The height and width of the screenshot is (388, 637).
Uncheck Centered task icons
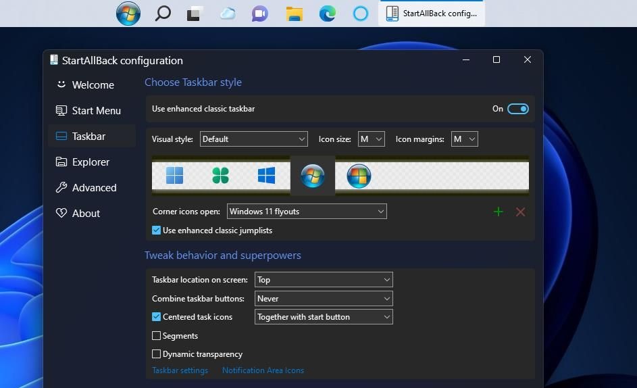click(157, 316)
